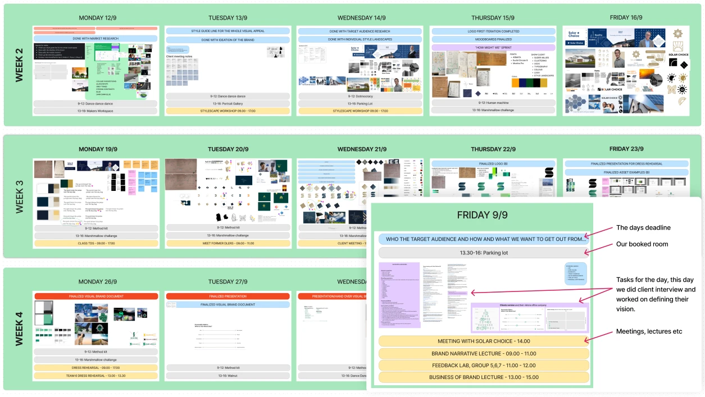Viewport: 705px width, 397px height.
Task: Click the MEET FORMER DLERS - 09.00 - 11.00 bar
Action: coord(228,244)
